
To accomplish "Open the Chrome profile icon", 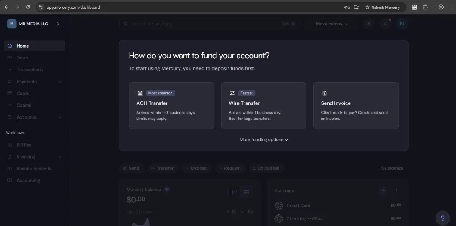I will click(441, 7).
